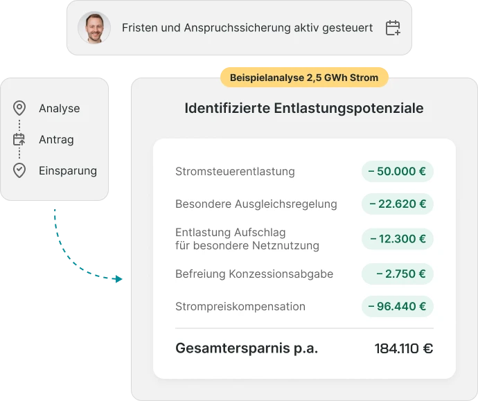Click the − 50.000 € savings badge
478x401 pixels.
click(398, 171)
